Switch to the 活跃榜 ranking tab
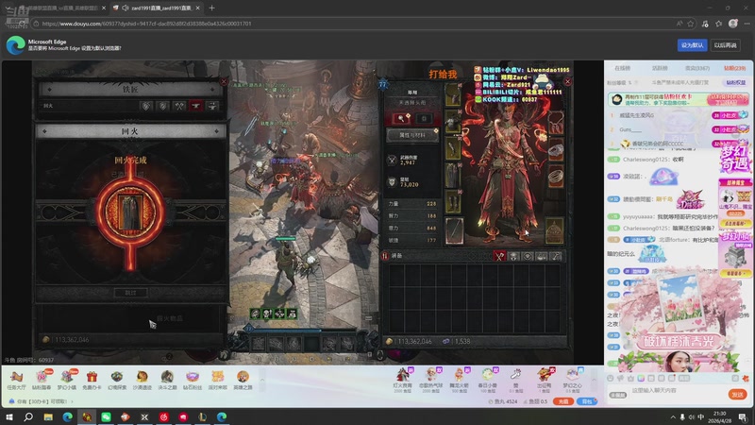The width and height of the screenshot is (755, 425). tap(660, 68)
